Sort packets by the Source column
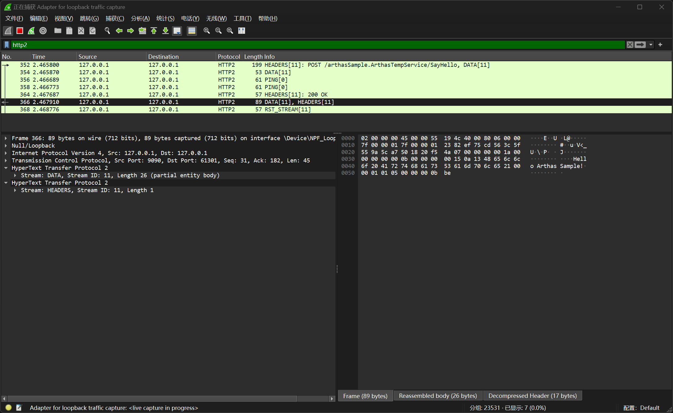 [x=111, y=57]
